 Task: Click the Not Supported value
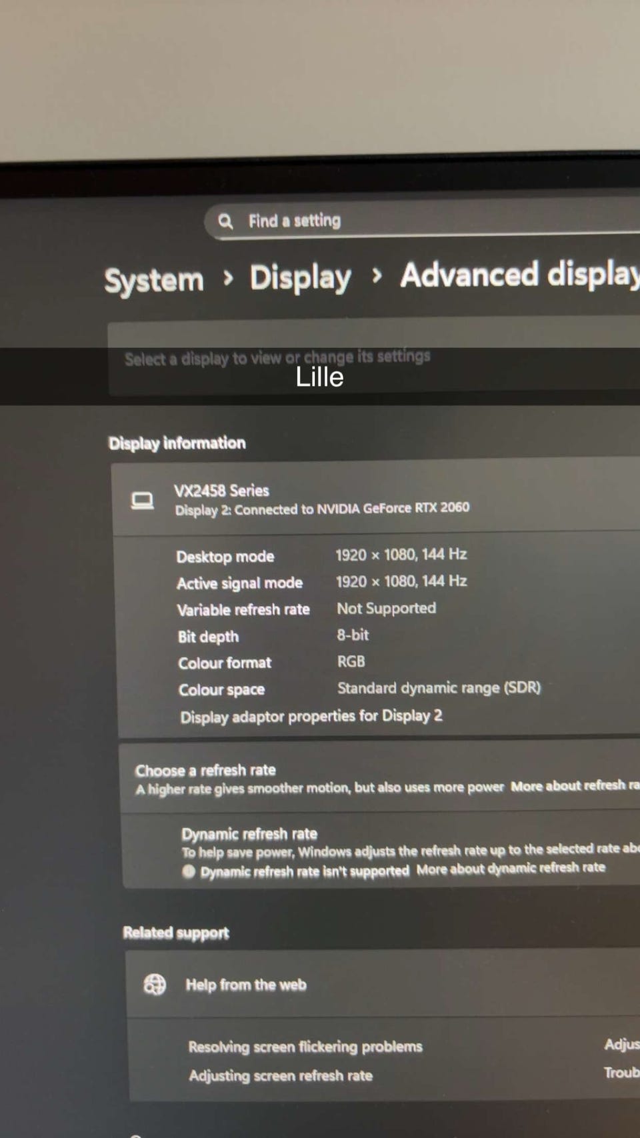tap(387, 608)
